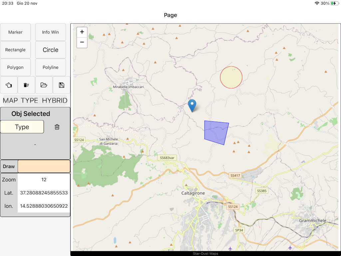This screenshot has height=256, width=341.
Task: Open file with the folder icon
Action: [44, 85]
